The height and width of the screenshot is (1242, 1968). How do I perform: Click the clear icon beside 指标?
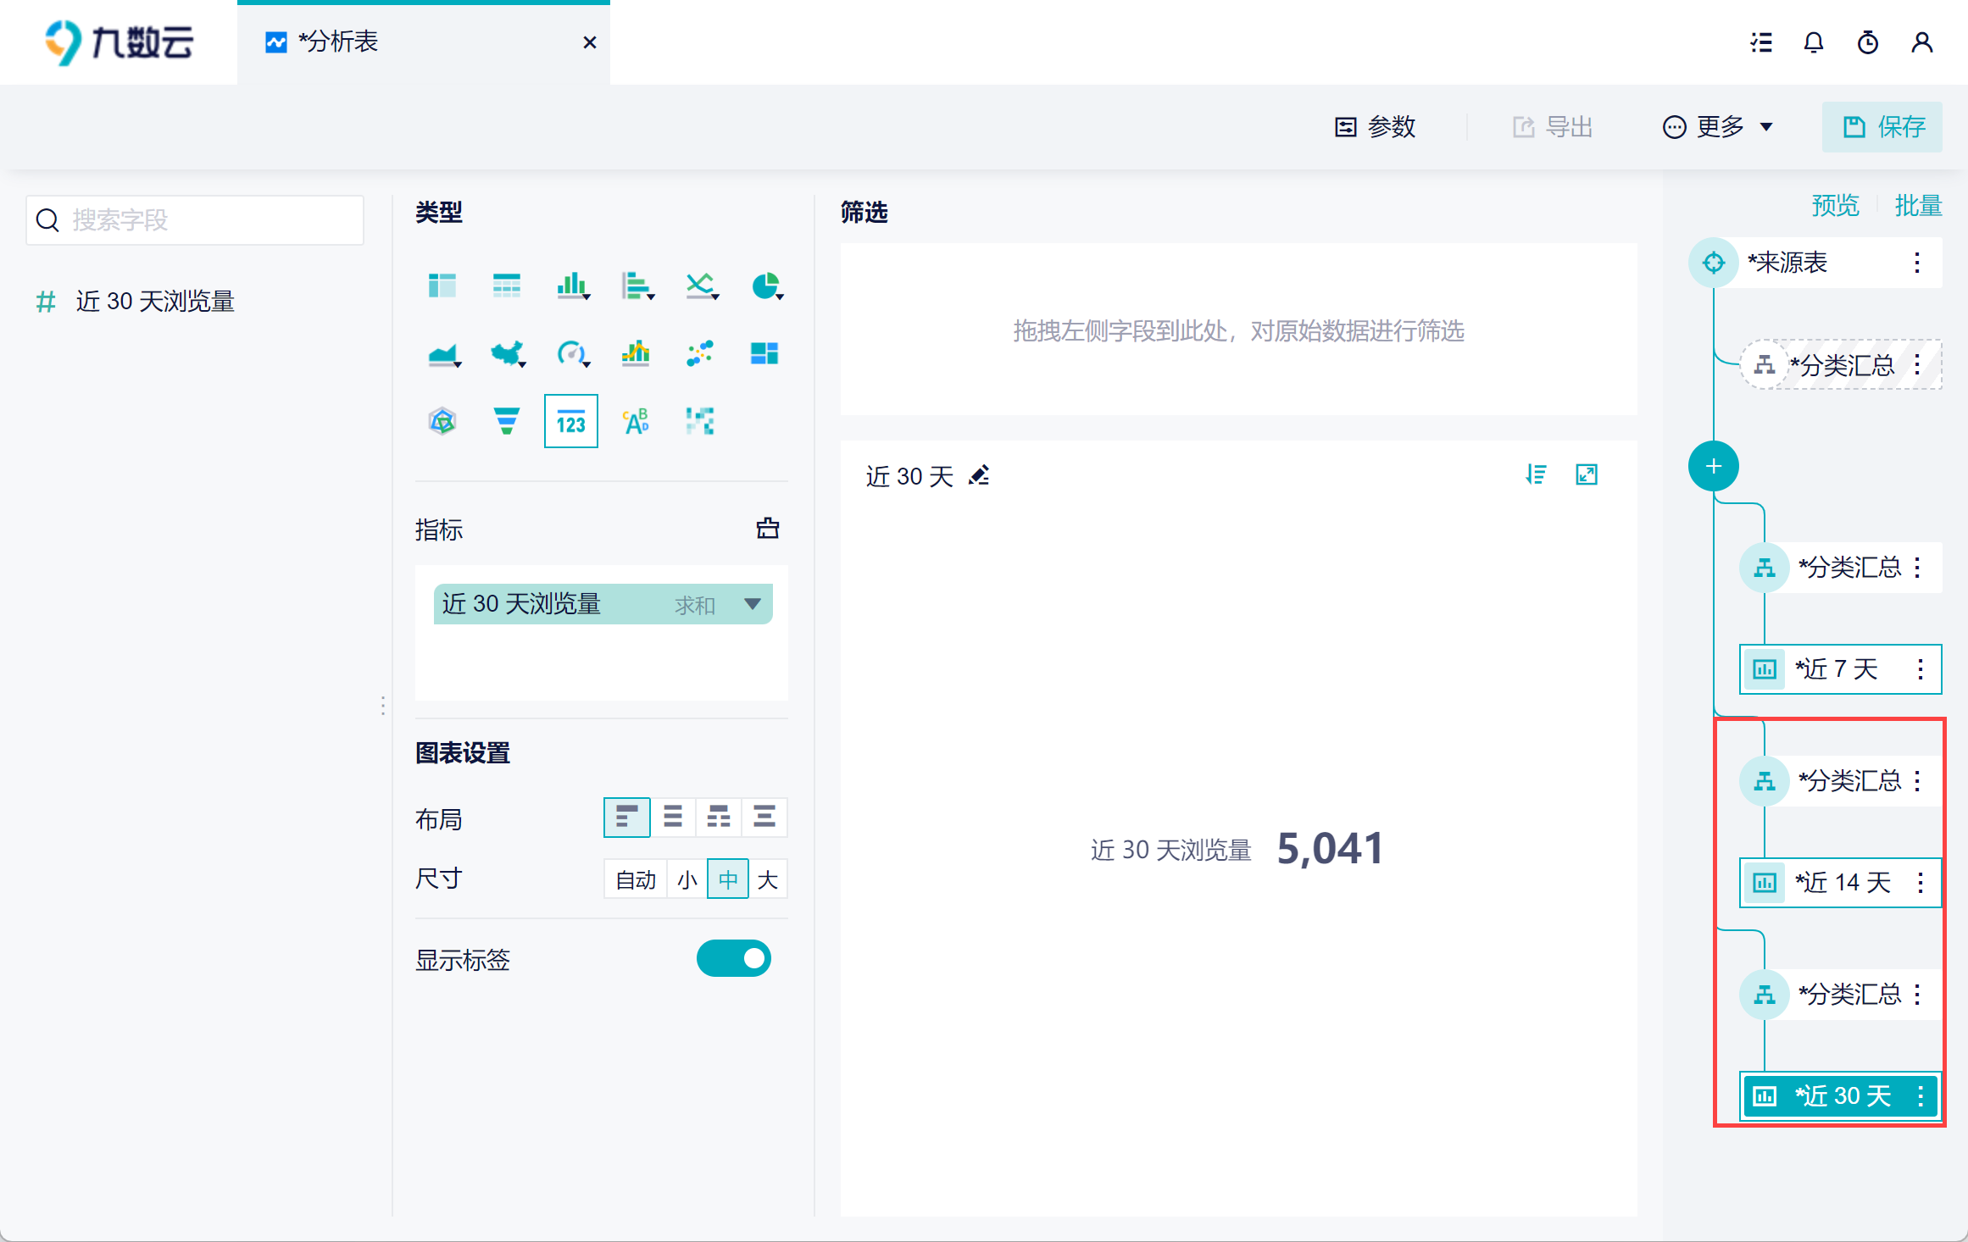coord(767,529)
